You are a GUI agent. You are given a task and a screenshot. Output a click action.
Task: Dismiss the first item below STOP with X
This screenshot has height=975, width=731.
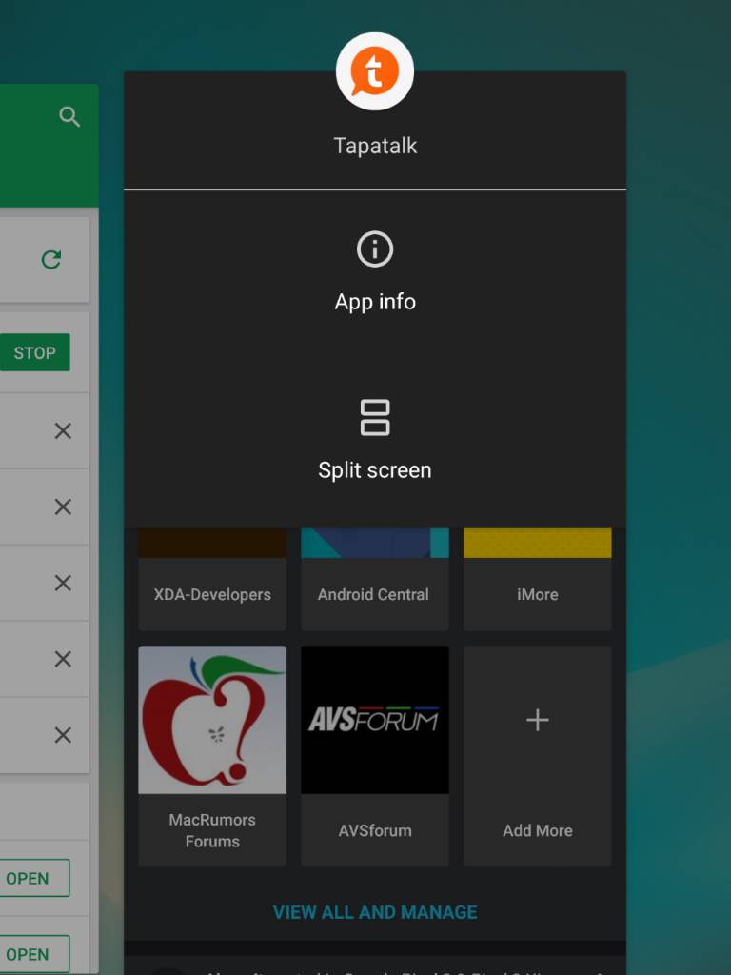pyautogui.click(x=63, y=431)
